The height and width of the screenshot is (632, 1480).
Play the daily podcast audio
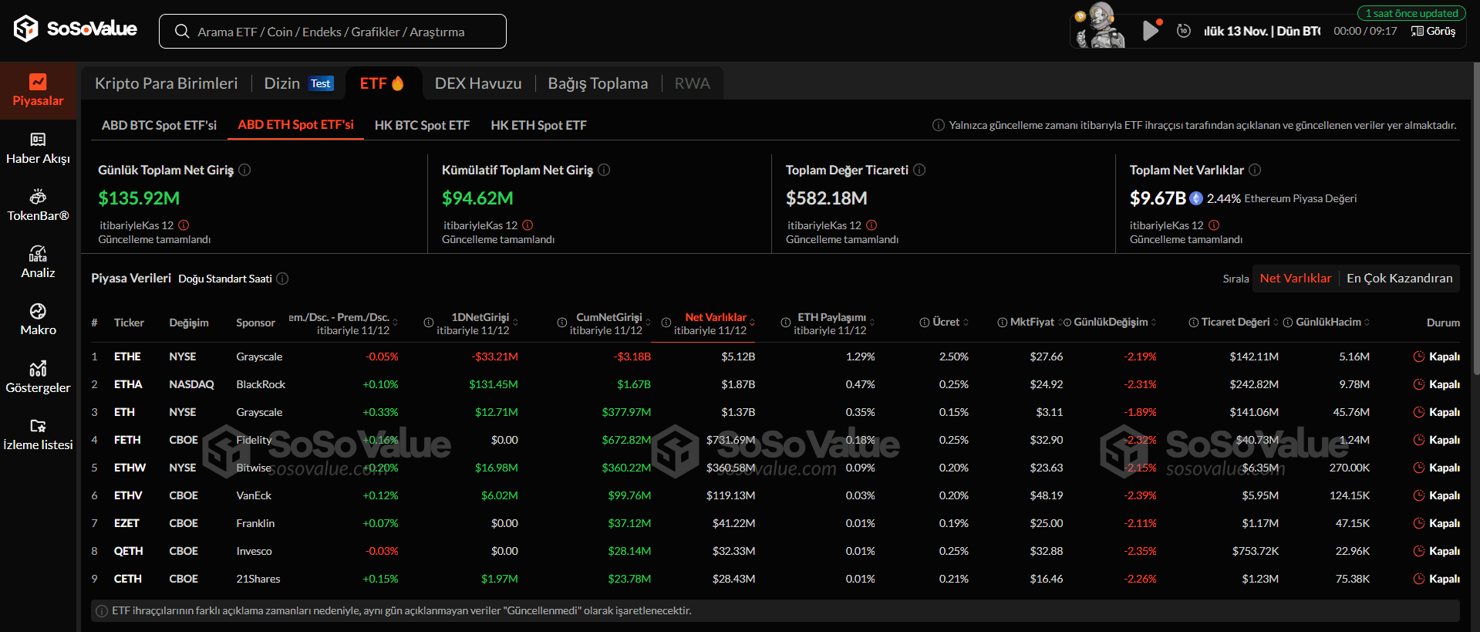click(x=1151, y=31)
